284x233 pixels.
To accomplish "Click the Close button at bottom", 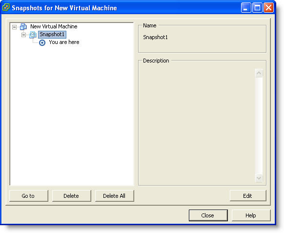I will pos(208,215).
